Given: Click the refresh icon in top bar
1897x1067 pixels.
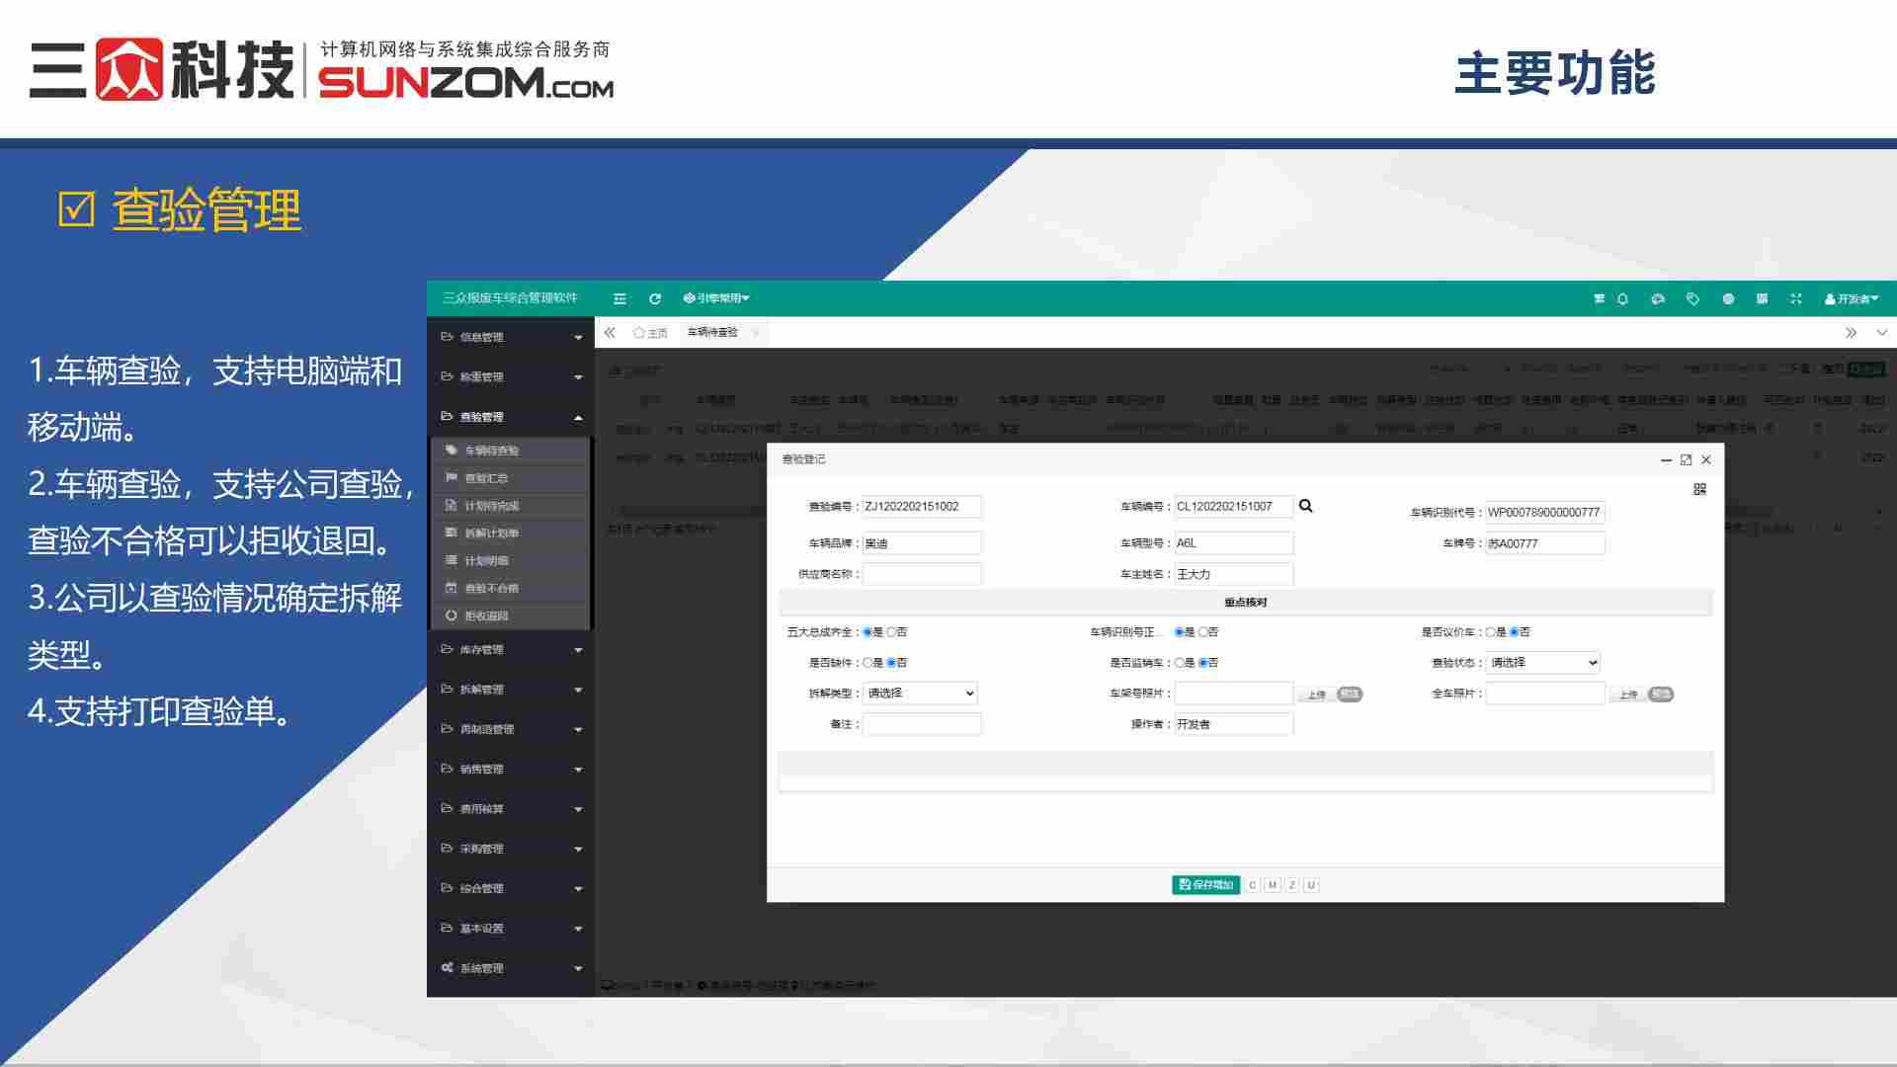Looking at the screenshot, I should click(654, 298).
